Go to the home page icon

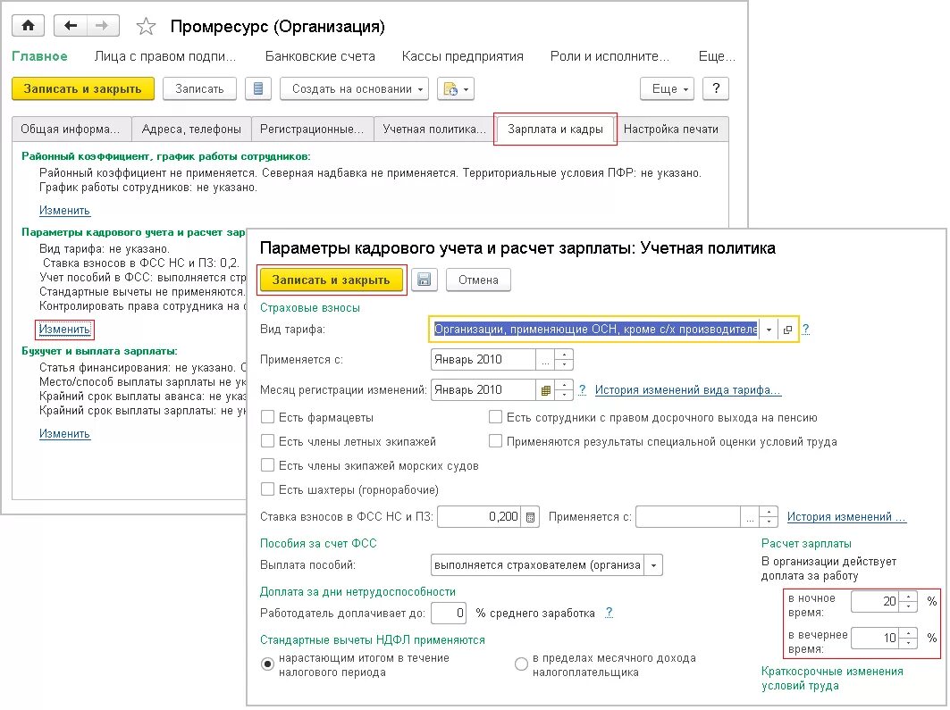click(28, 25)
